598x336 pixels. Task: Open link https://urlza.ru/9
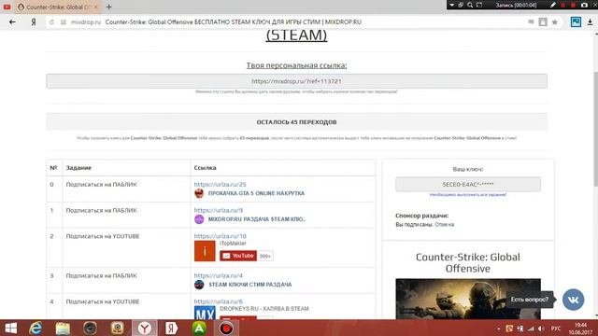[218, 210]
